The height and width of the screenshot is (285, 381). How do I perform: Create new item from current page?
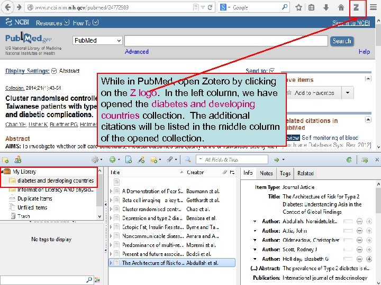point(128,159)
